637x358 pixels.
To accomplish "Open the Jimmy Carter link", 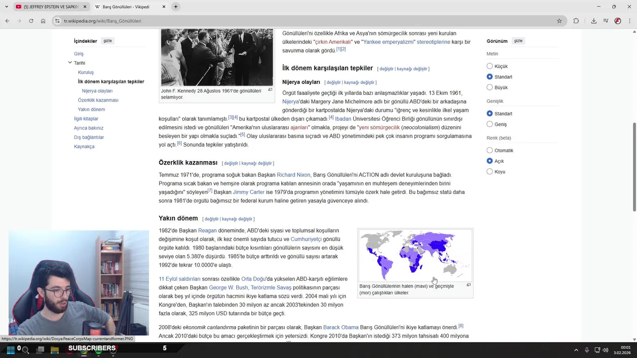I will pos(249,192).
